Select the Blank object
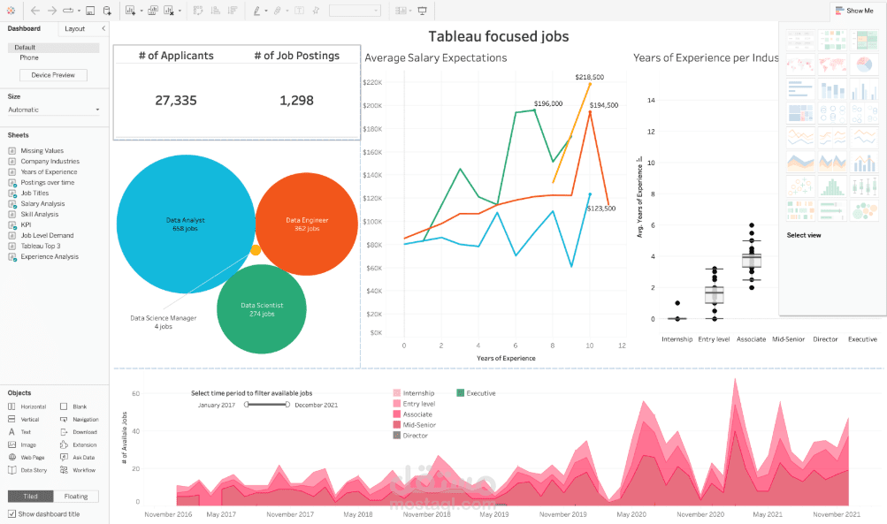 [x=73, y=406]
